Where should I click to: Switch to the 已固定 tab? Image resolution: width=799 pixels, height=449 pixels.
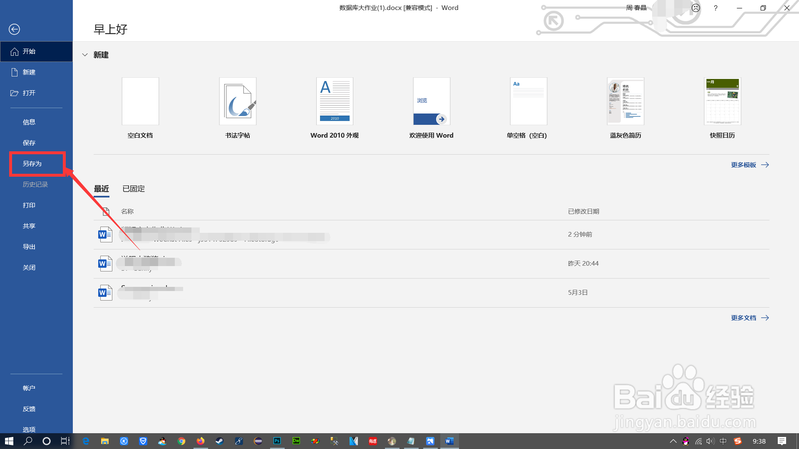pos(134,189)
